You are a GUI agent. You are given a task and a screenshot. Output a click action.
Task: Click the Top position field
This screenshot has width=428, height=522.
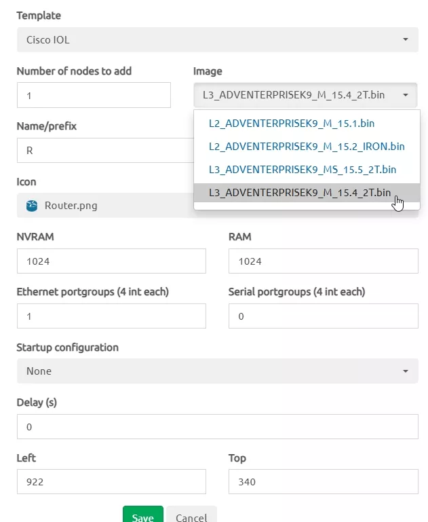click(324, 482)
